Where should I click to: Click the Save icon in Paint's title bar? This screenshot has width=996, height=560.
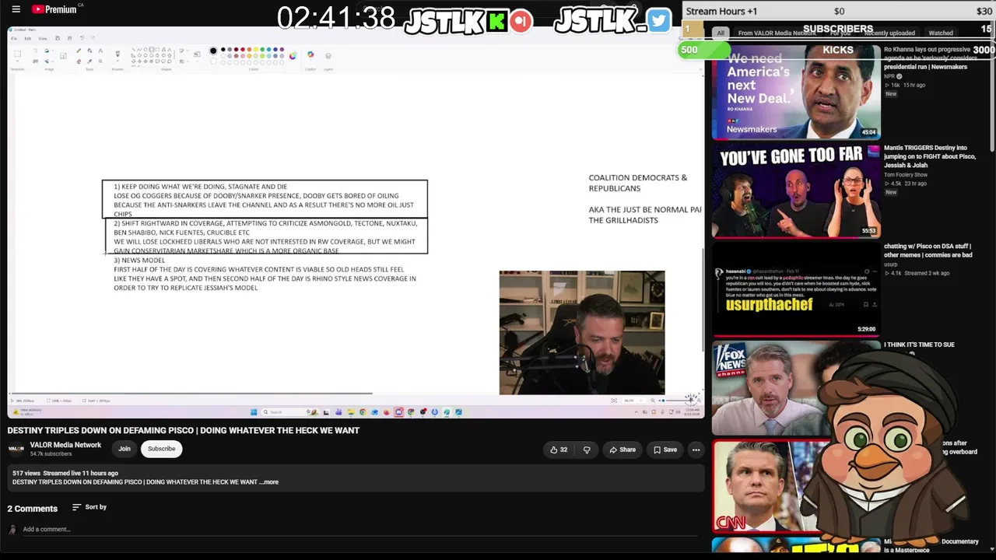click(58, 38)
